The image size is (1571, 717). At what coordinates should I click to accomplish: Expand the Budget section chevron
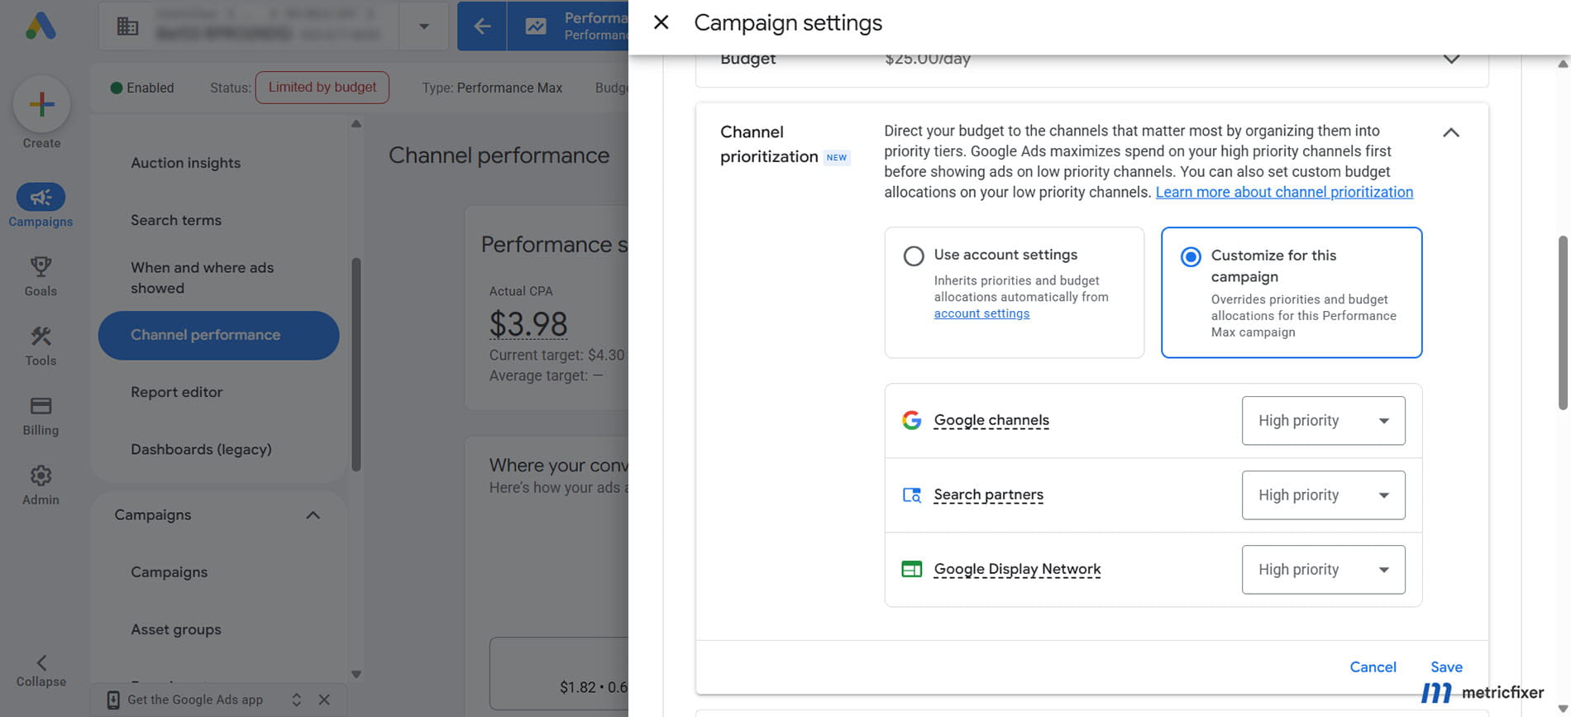click(1451, 59)
